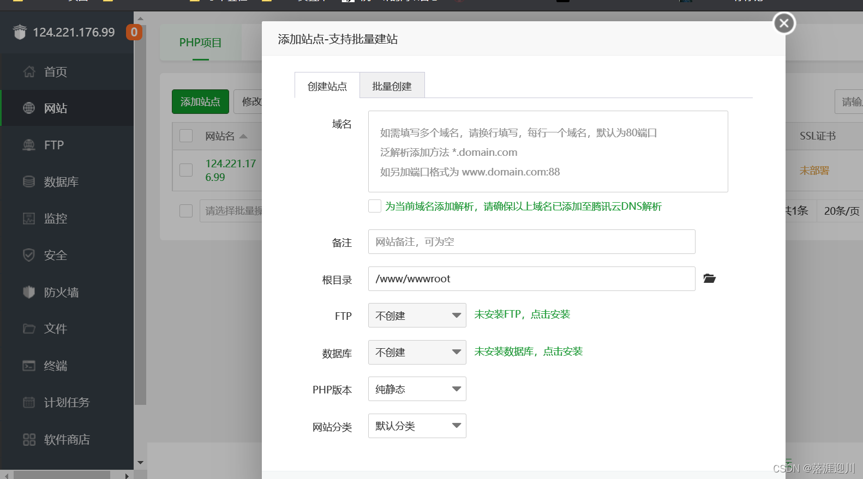Click the 未安装FTP，点击安装 link
The height and width of the screenshot is (479, 863).
pos(522,314)
